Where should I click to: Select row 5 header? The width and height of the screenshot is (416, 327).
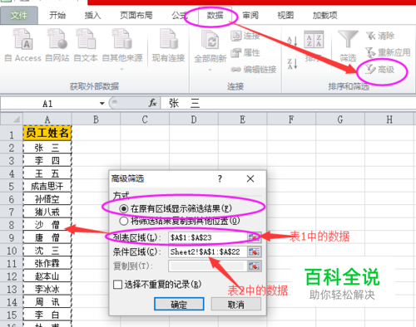12,186
